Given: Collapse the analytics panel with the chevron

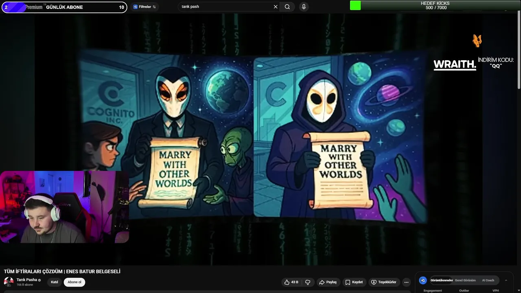Looking at the screenshot, I should tap(506, 280).
